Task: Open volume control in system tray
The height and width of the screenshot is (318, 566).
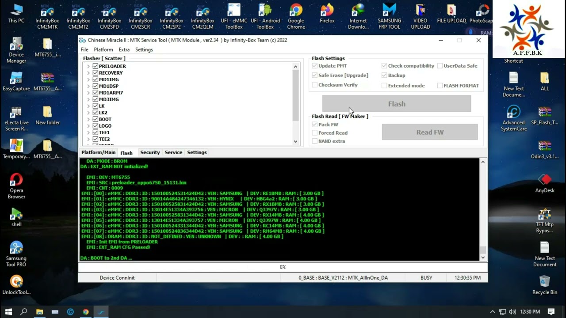Action: [x=512, y=312]
